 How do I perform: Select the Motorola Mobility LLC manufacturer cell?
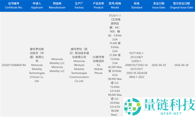click(57, 65)
